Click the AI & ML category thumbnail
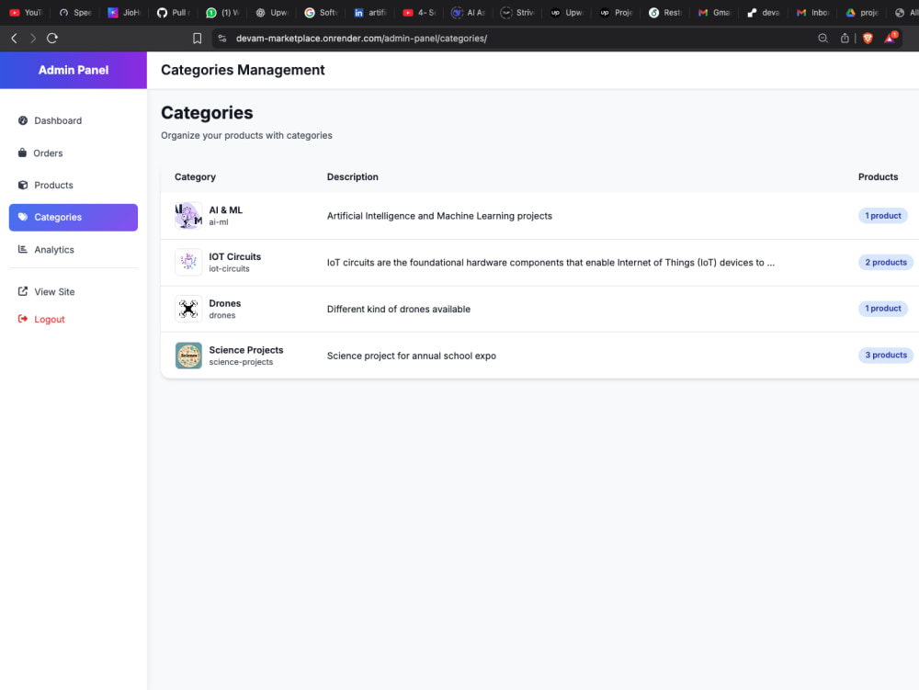Viewport: 919px width, 690px height. (188, 216)
